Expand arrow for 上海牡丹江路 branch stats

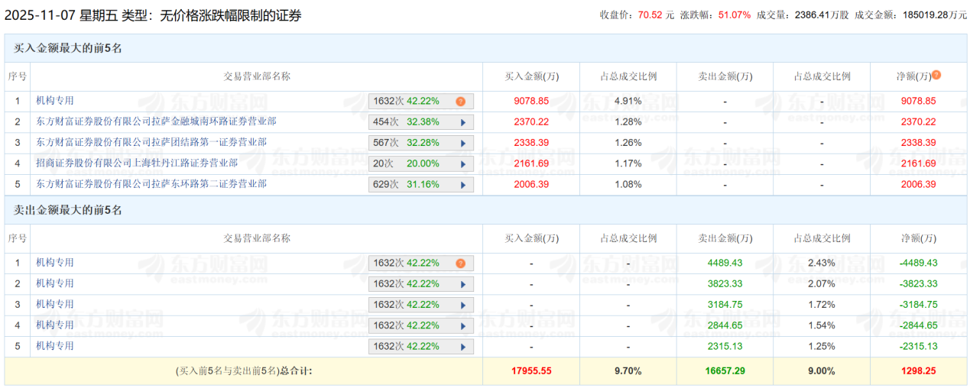click(x=462, y=163)
